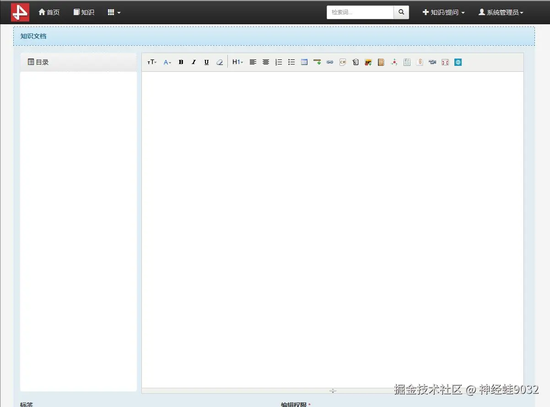Click the magnifier search button
Viewport: 550px width, 407px height.
click(x=401, y=12)
